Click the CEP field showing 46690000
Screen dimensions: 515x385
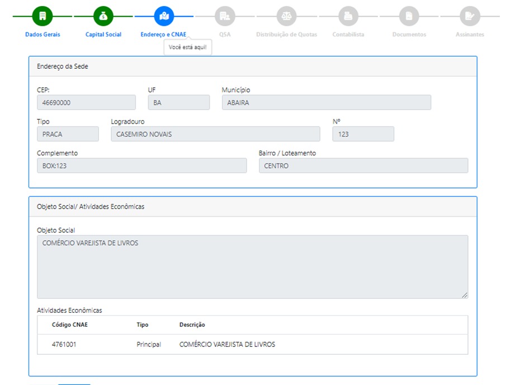click(86, 102)
